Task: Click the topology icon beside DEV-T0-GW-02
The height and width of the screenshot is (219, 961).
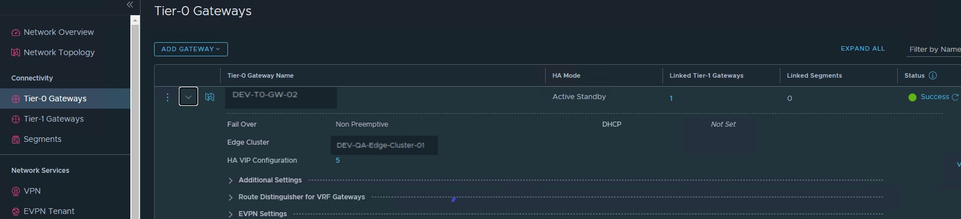Action: click(210, 97)
